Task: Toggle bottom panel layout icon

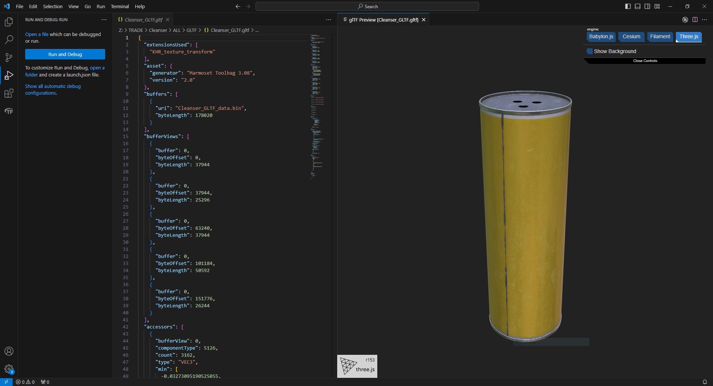Action: [638, 6]
